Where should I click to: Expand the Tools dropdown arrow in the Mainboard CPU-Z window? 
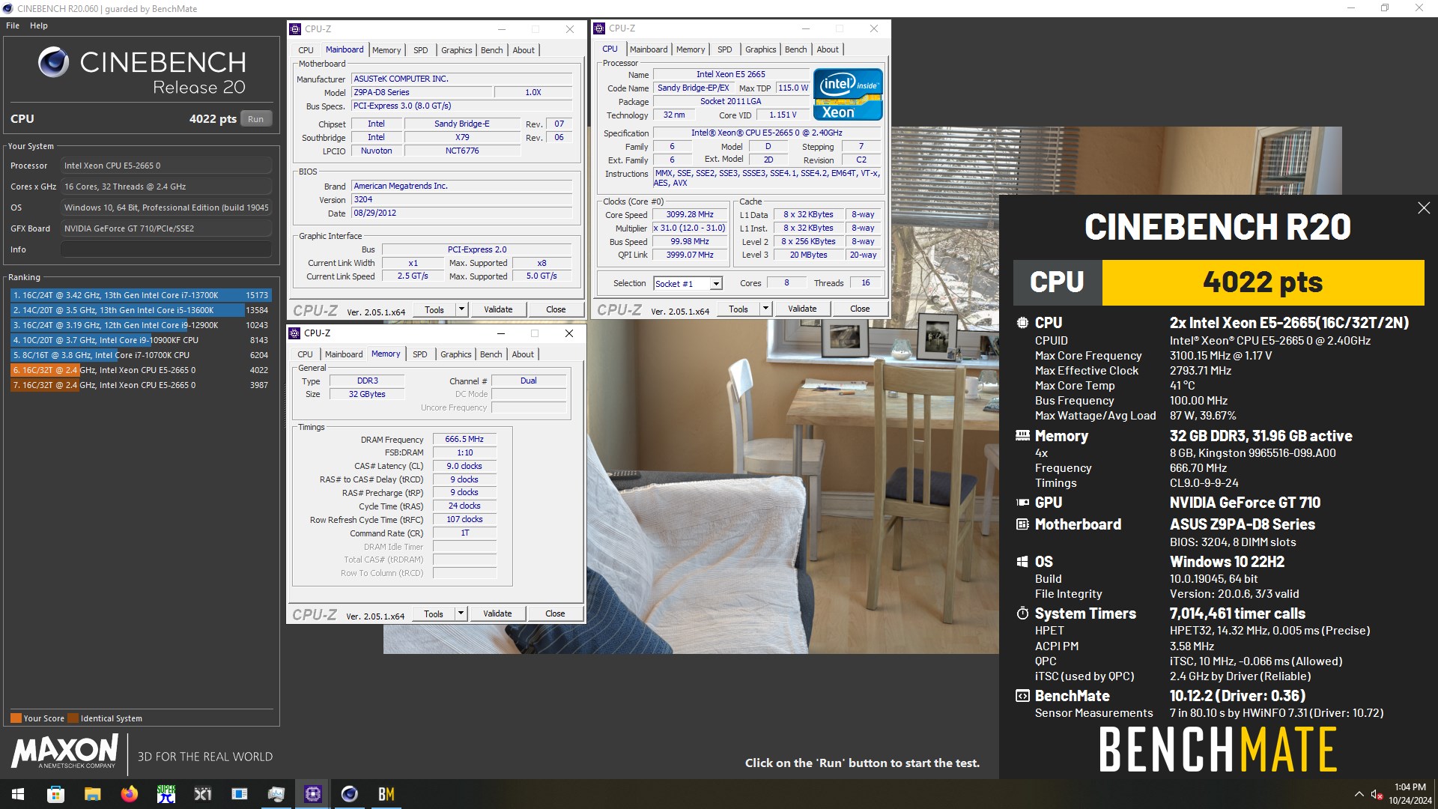tap(461, 309)
